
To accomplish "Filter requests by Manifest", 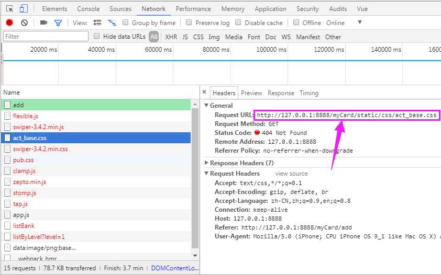I will (x=308, y=37).
